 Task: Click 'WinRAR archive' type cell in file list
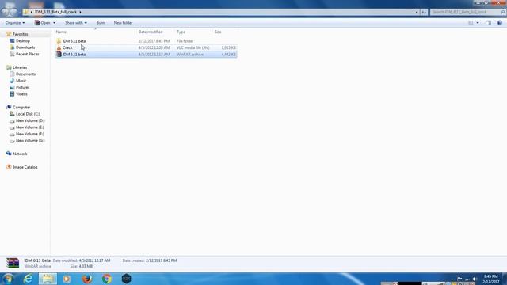coord(190,55)
